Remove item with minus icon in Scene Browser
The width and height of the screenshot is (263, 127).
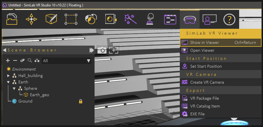[15, 60]
